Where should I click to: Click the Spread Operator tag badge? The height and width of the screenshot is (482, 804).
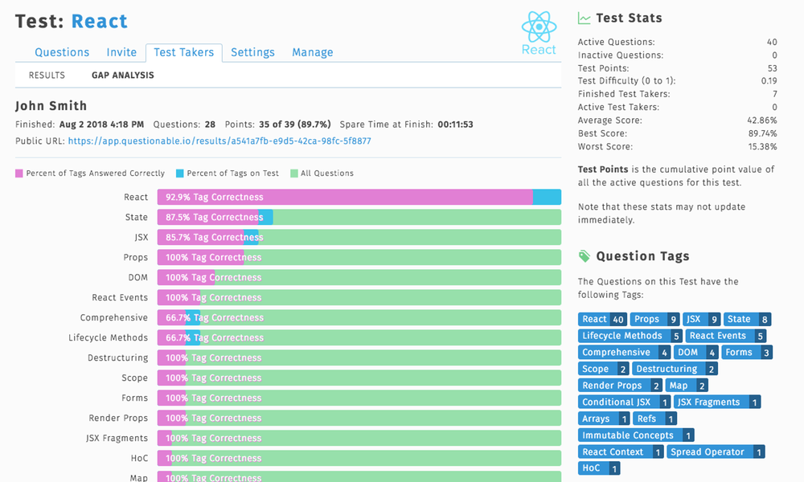[716, 451]
